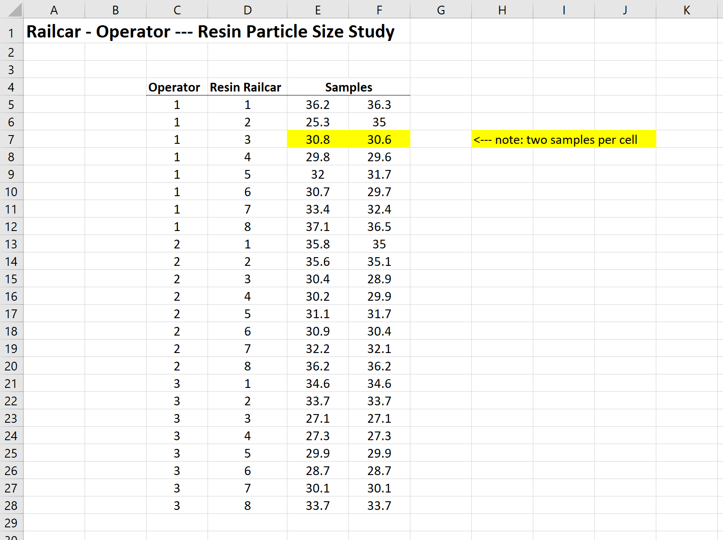Image resolution: width=723 pixels, height=540 pixels.
Task: Click the 36.2 sample in row 5
Action: 318,105
